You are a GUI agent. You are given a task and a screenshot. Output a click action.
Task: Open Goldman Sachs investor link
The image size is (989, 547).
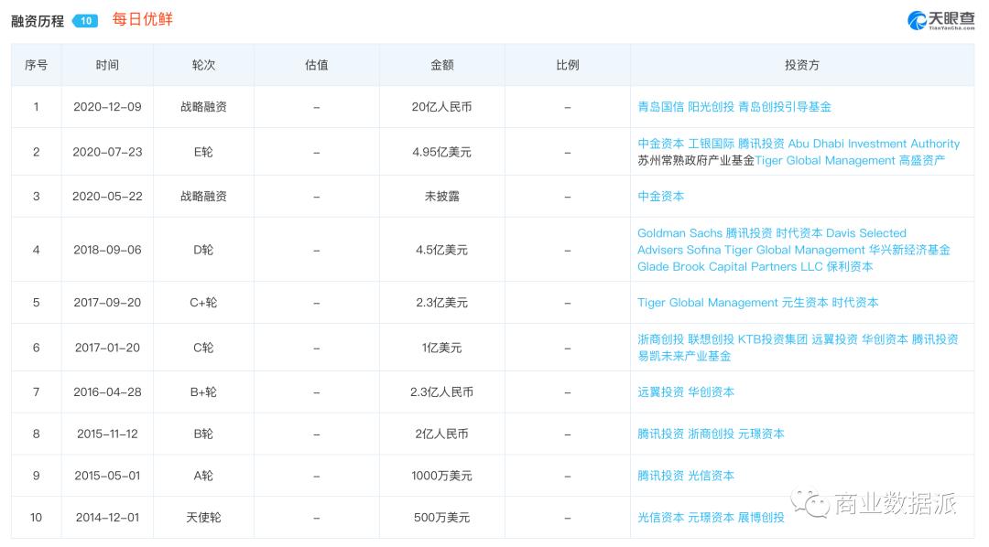[x=679, y=233]
